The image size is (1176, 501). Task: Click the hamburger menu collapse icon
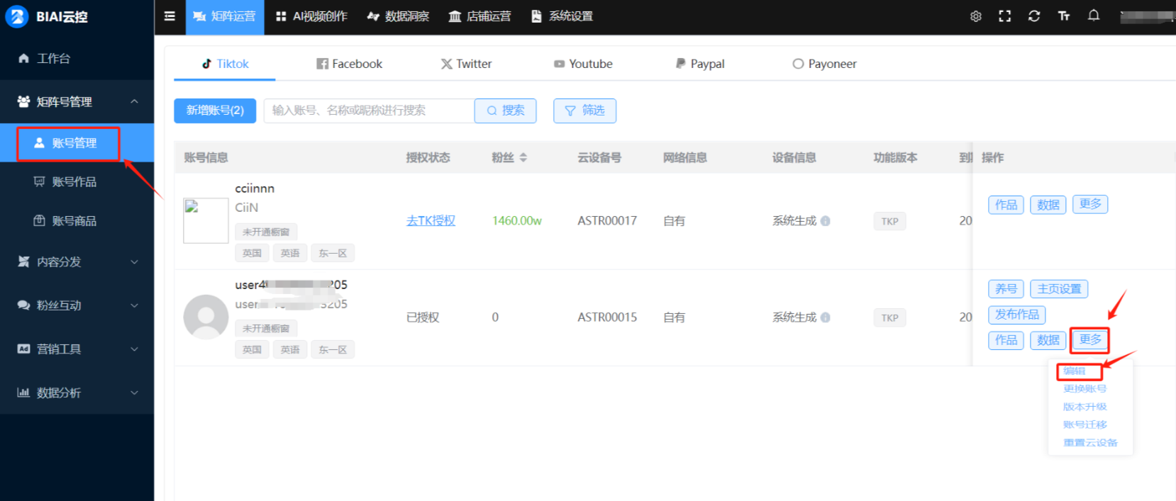(x=170, y=16)
